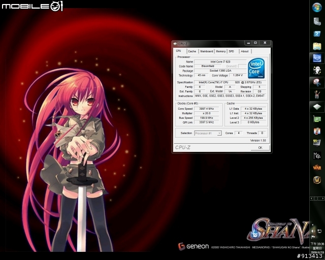Click the taskbar scroll left arrow
Screen dimensions: 325x260
(311, 199)
